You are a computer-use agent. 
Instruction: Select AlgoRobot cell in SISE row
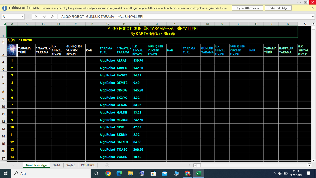click(x=107, y=127)
